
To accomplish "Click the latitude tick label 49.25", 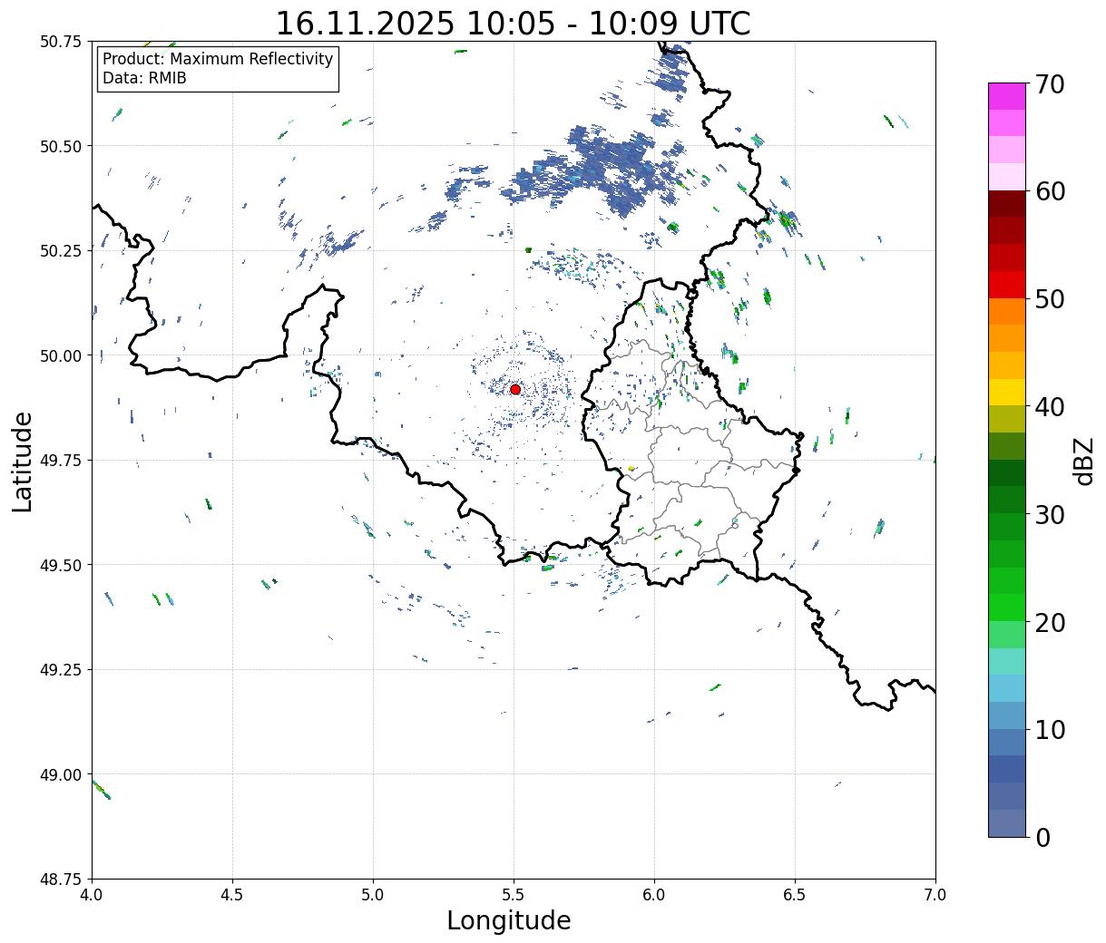I will pos(61,670).
